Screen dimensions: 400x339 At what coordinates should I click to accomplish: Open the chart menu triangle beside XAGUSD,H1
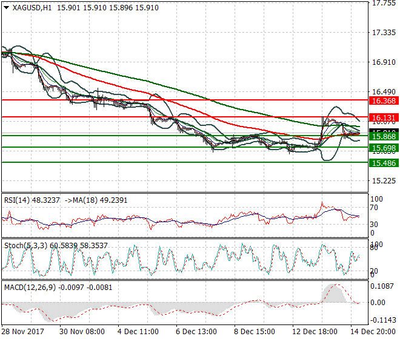(7, 8)
